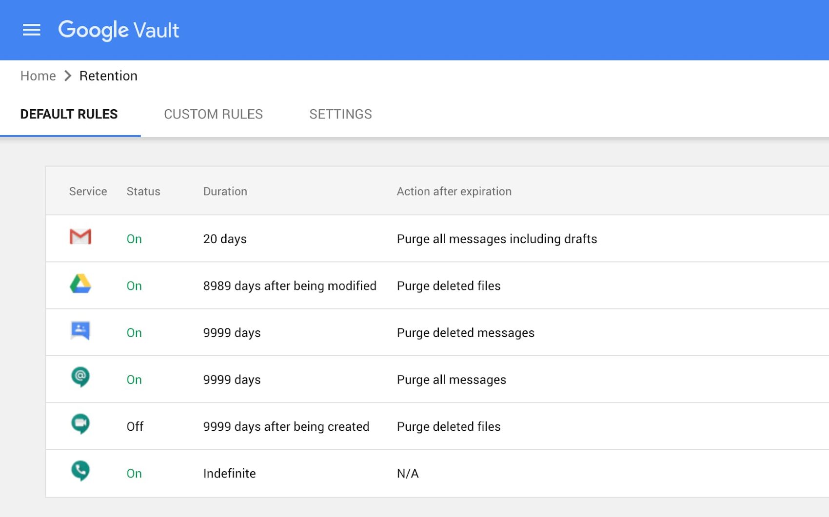Click the Gmail service icon
Viewport: 829px width, 517px height.
80,237
